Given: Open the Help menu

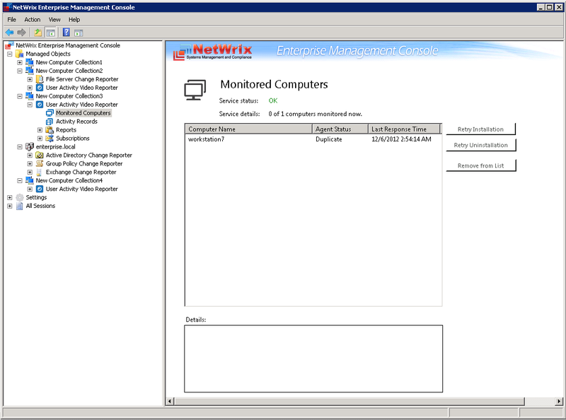Looking at the screenshot, I should (x=74, y=20).
